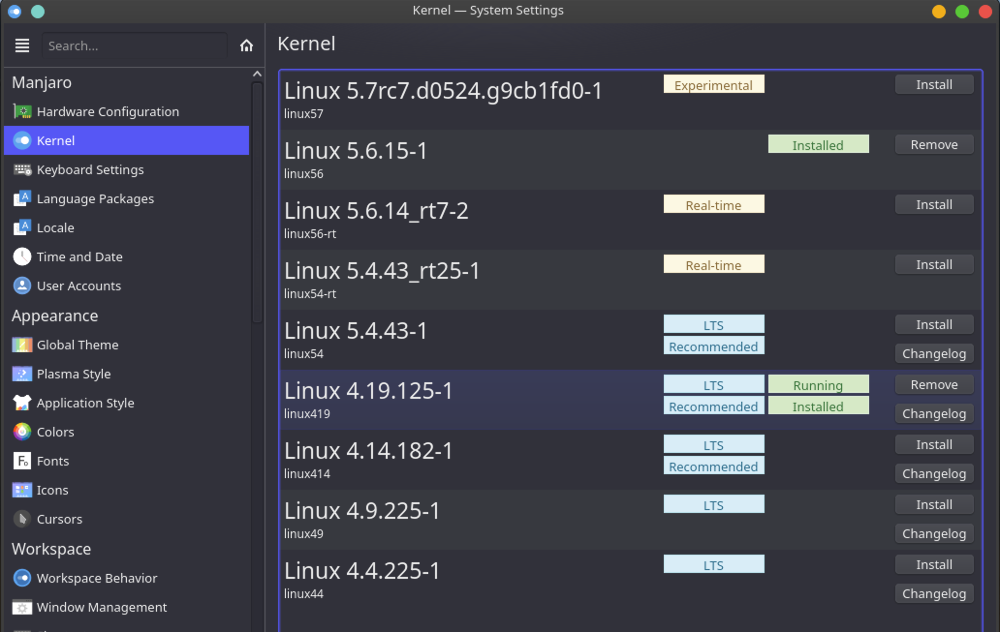Click the Running tag on Linux 4.19.125-1

(818, 384)
